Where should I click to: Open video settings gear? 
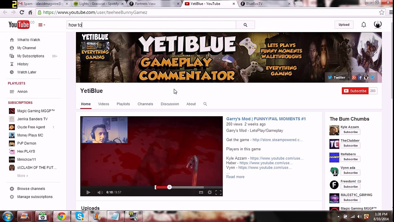[210, 192]
